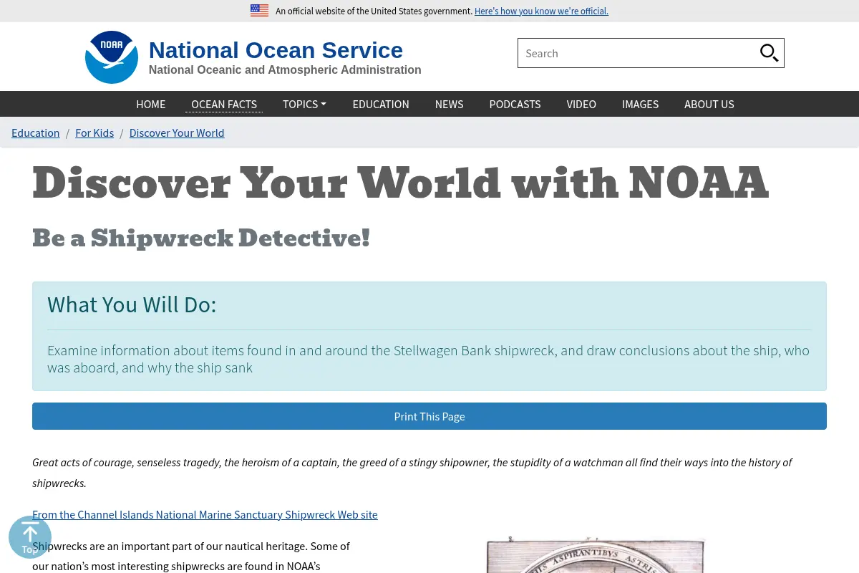Jump back up with the Top arrow button
The height and width of the screenshot is (573, 859).
click(30, 537)
